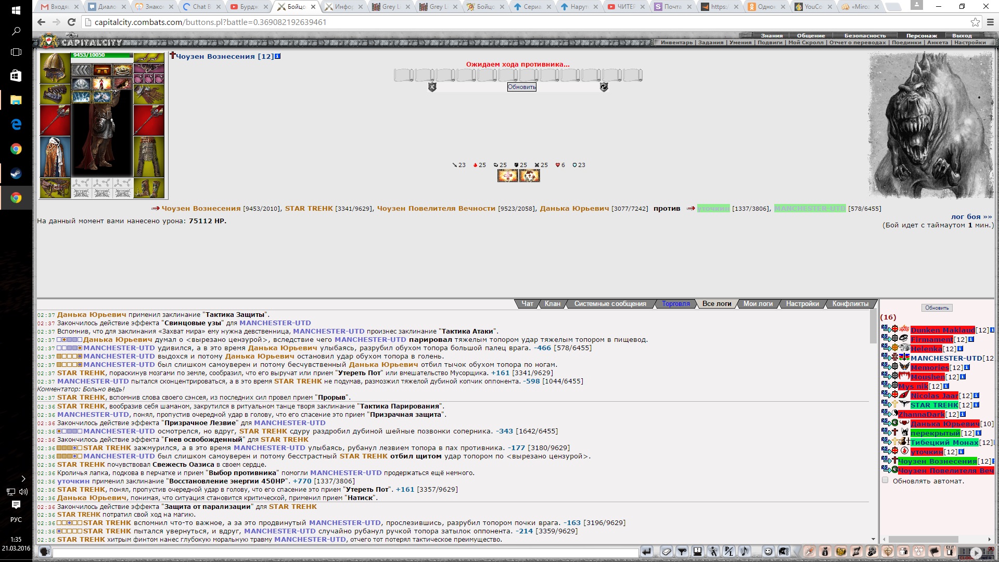Open the chat Настройки tab
This screenshot has width=999, height=562.
pos(802,304)
